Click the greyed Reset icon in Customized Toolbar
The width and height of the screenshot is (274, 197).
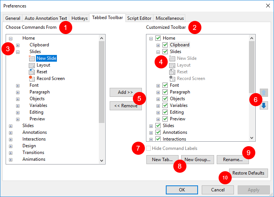pos(172,72)
